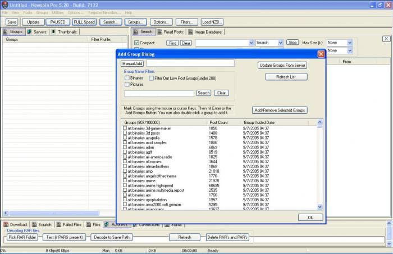Click the Groups tab icon
Image resolution: width=393 pixels, height=254 pixels.
click(5, 32)
